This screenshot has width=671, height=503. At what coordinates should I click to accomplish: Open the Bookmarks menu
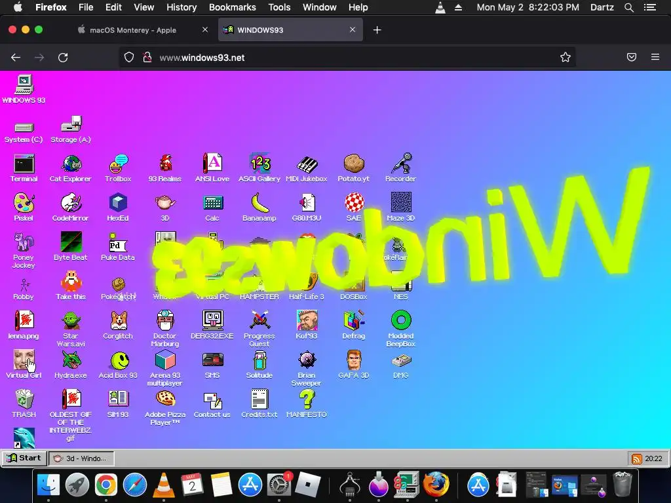point(233,7)
